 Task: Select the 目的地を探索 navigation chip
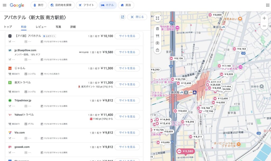click(x=61, y=5)
